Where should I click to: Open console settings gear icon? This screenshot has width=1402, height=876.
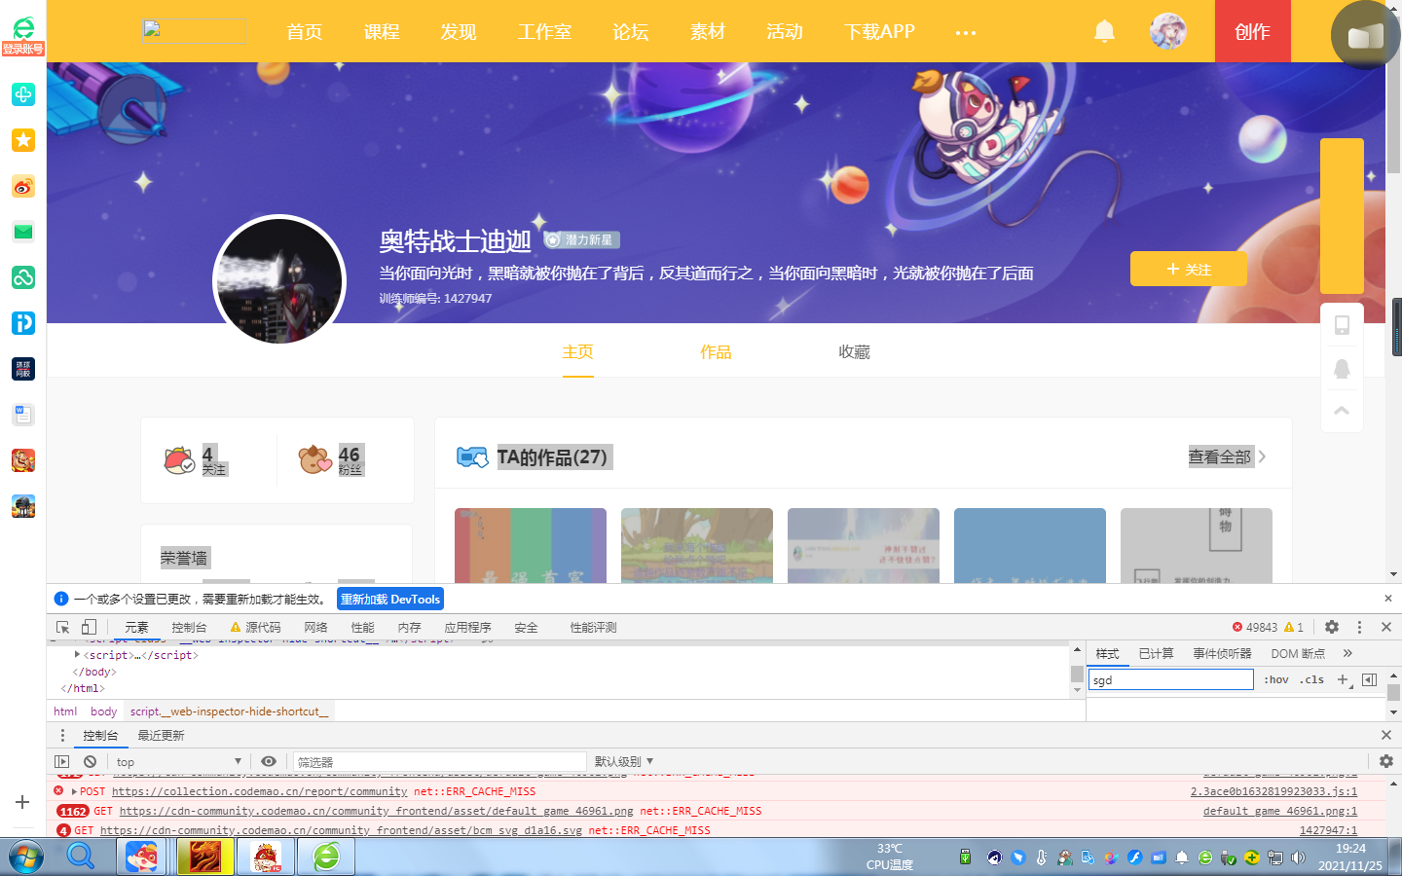(x=1386, y=761)
